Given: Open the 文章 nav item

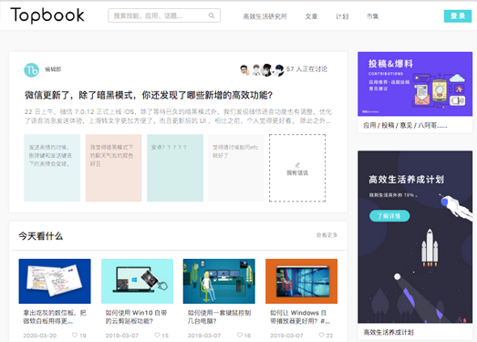Looking at the screenshot, I should 311,16.
